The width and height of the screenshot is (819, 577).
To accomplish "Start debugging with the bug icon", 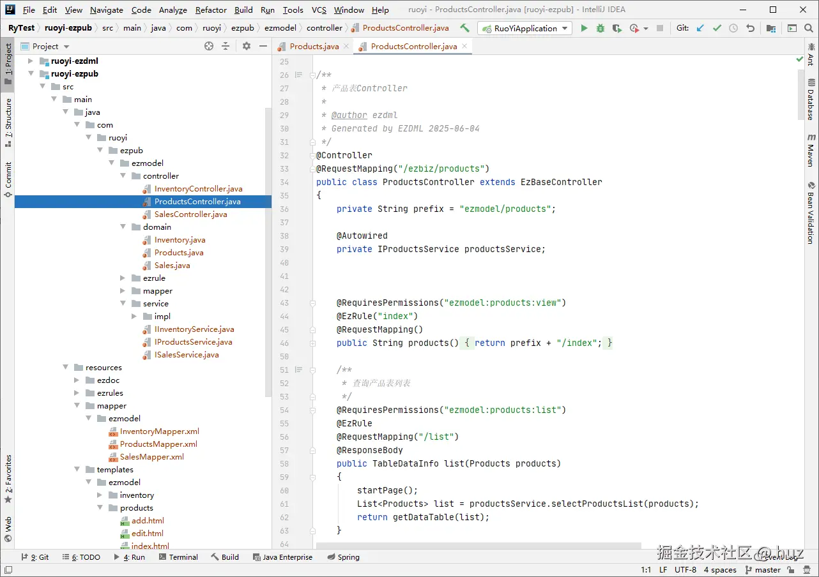I will (600, 28).
